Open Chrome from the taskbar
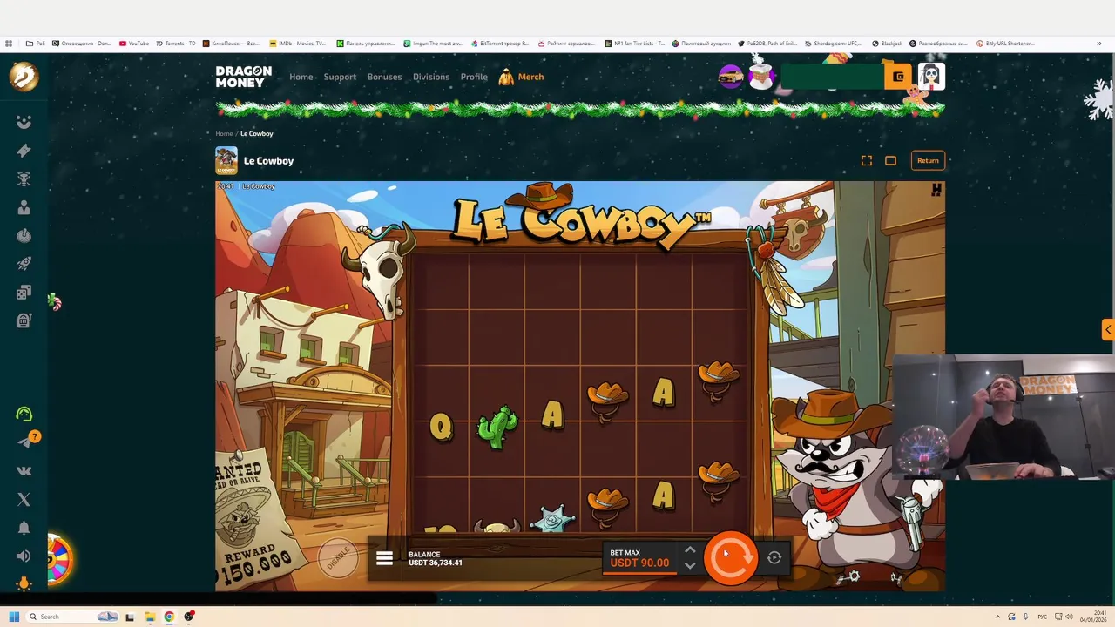 click(x=169, y=617)
